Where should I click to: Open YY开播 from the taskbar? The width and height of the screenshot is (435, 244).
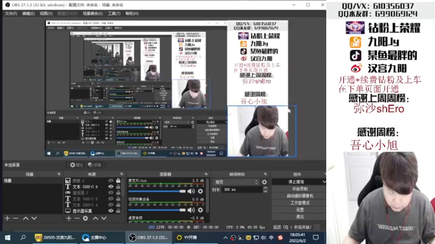[x=187, y=237]
